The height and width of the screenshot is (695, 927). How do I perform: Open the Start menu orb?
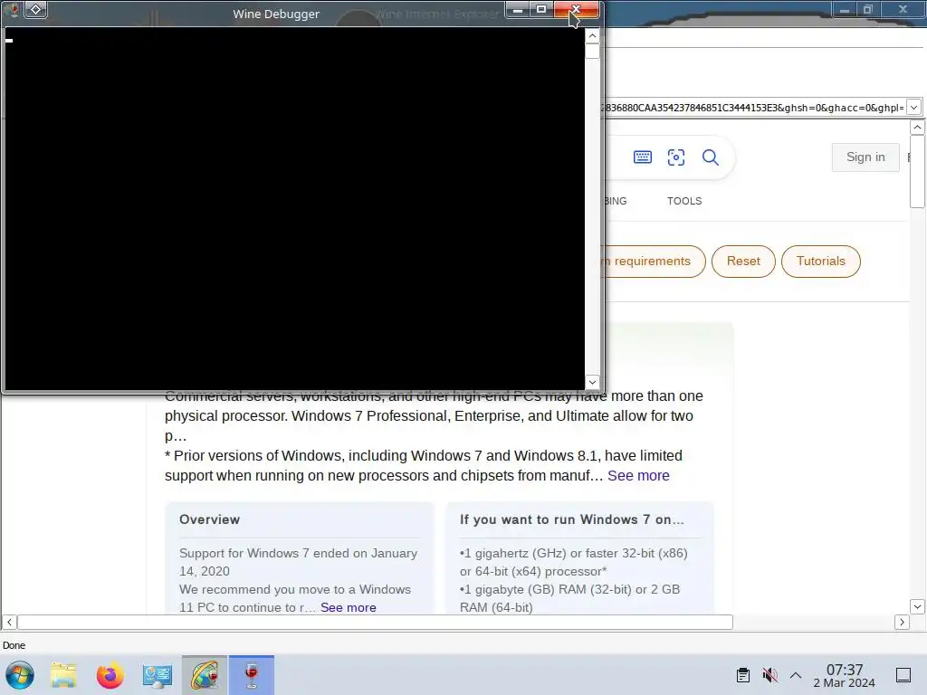pyautogui.click(x=20, y=675)
